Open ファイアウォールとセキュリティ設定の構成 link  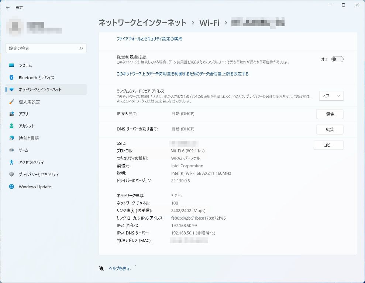tap(149, 39)
